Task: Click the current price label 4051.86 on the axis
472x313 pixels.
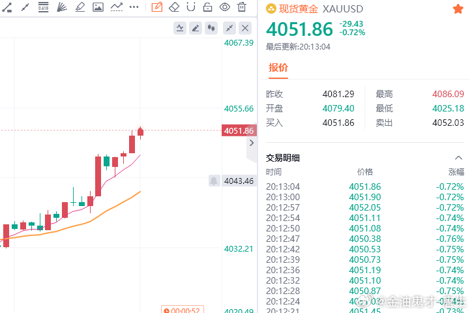Action: 239,130
